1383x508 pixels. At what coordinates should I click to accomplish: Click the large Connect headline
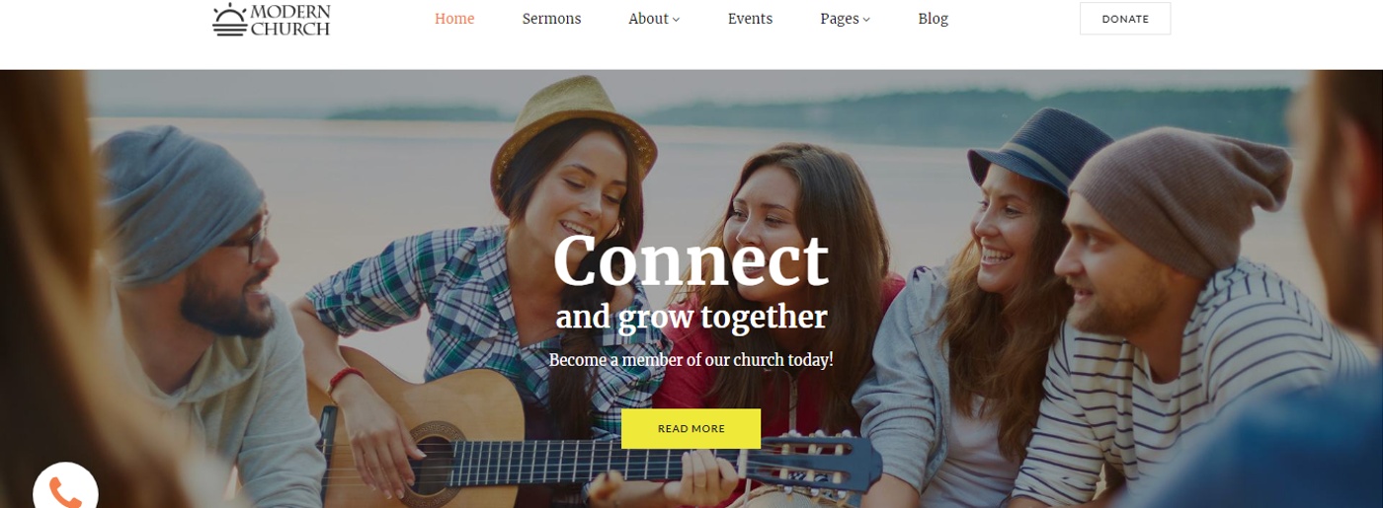pyautogui.click(x=691, y=260)
